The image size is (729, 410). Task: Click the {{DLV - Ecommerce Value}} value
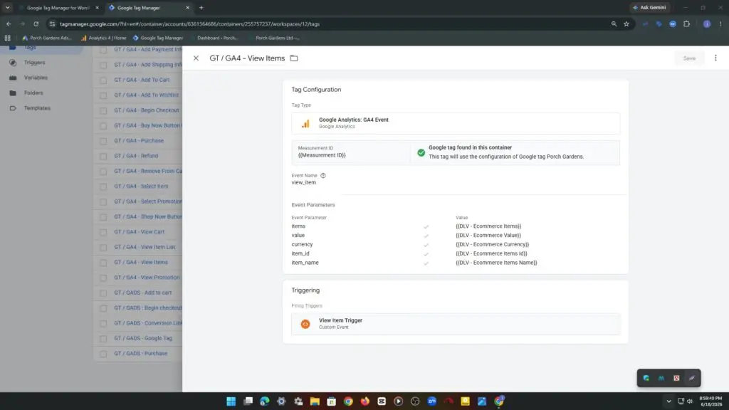(x=488, y=235)
